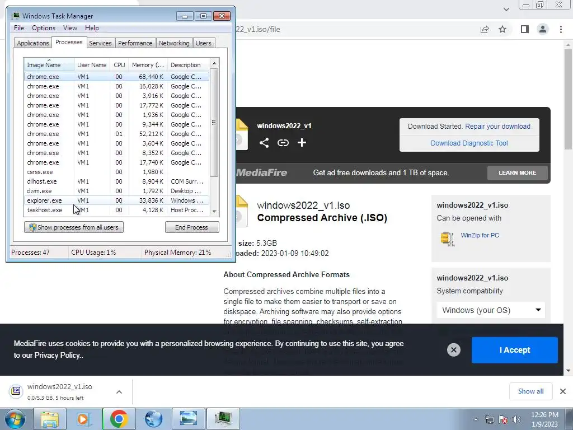The height and width of the screenshot is (430, 573).
Task: Click the volume speaker tray icon
Action: click(516, 419)
